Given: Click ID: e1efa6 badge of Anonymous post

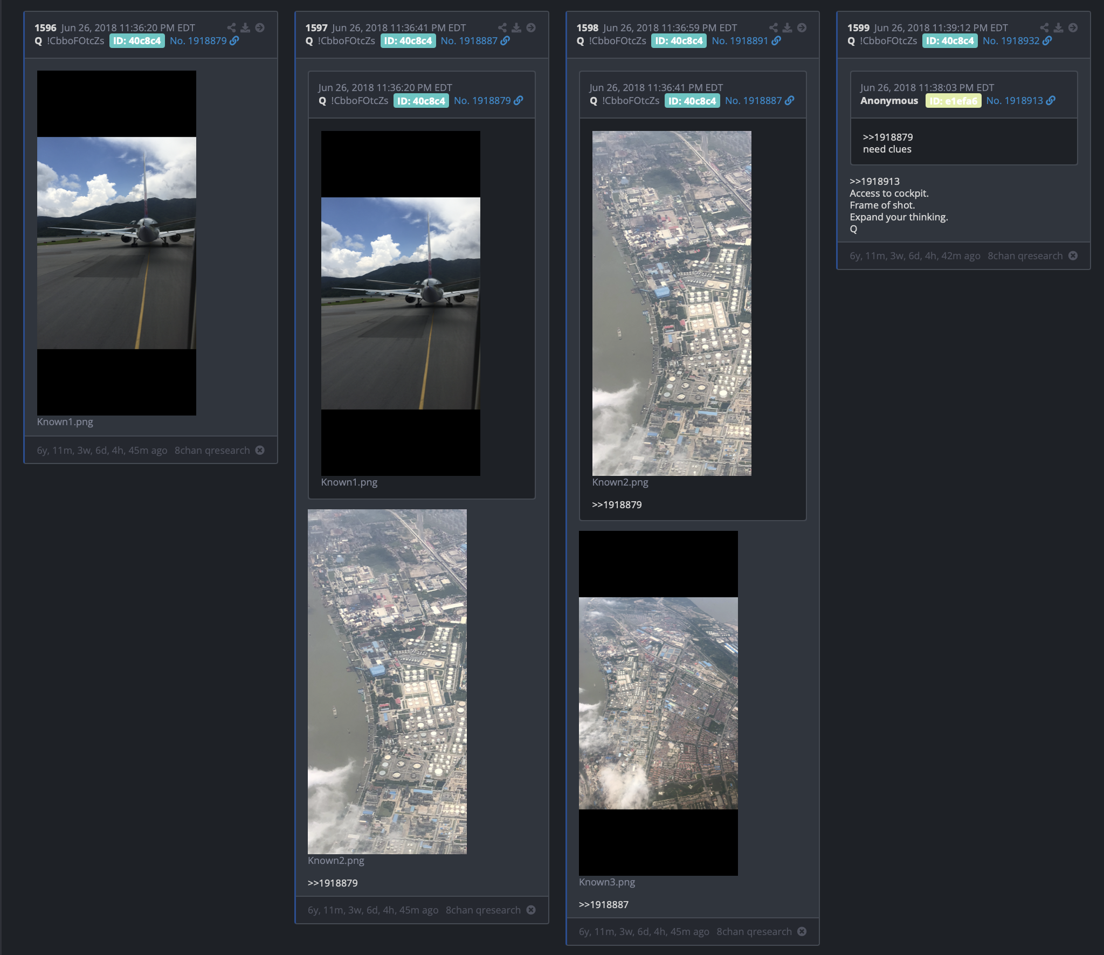Looking at the screenshot, I should click(953, 101).
